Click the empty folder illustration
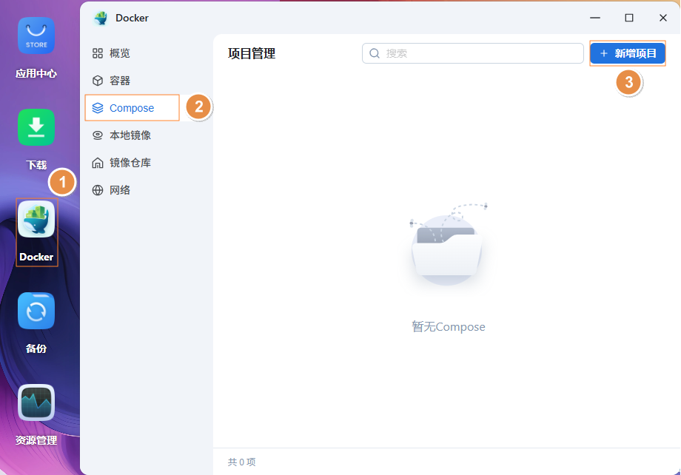 click(448, 244)
